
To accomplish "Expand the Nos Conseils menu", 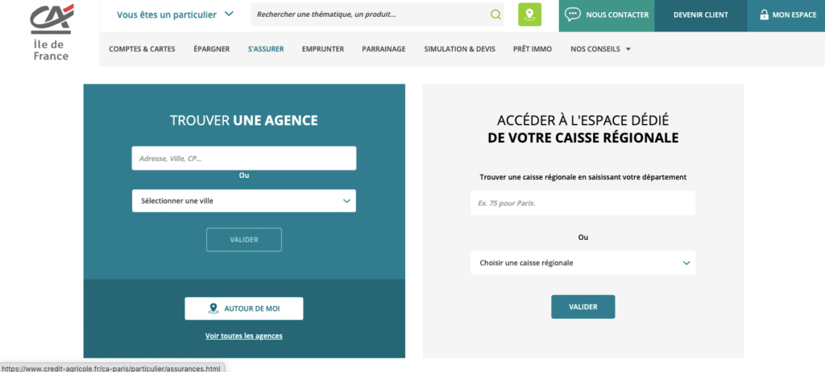I will click(600, 49).
